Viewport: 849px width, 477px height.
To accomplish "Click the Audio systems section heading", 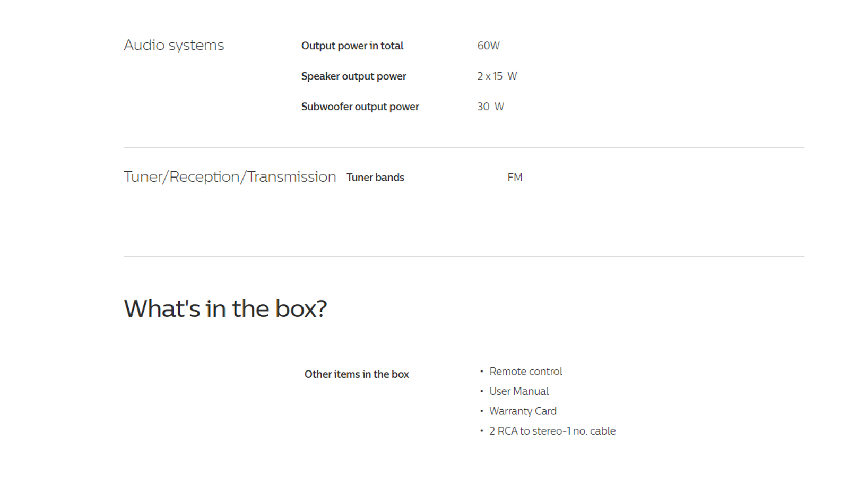I will click(174, 46).
